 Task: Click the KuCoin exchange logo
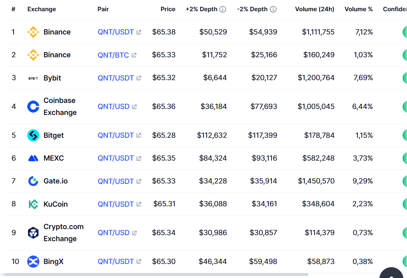coord(33,204)
